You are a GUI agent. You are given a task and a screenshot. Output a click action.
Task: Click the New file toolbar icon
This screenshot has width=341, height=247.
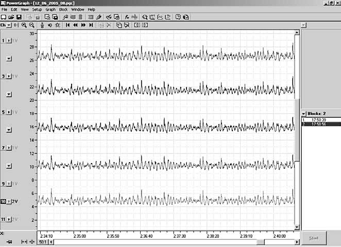(x=4, y=17)
